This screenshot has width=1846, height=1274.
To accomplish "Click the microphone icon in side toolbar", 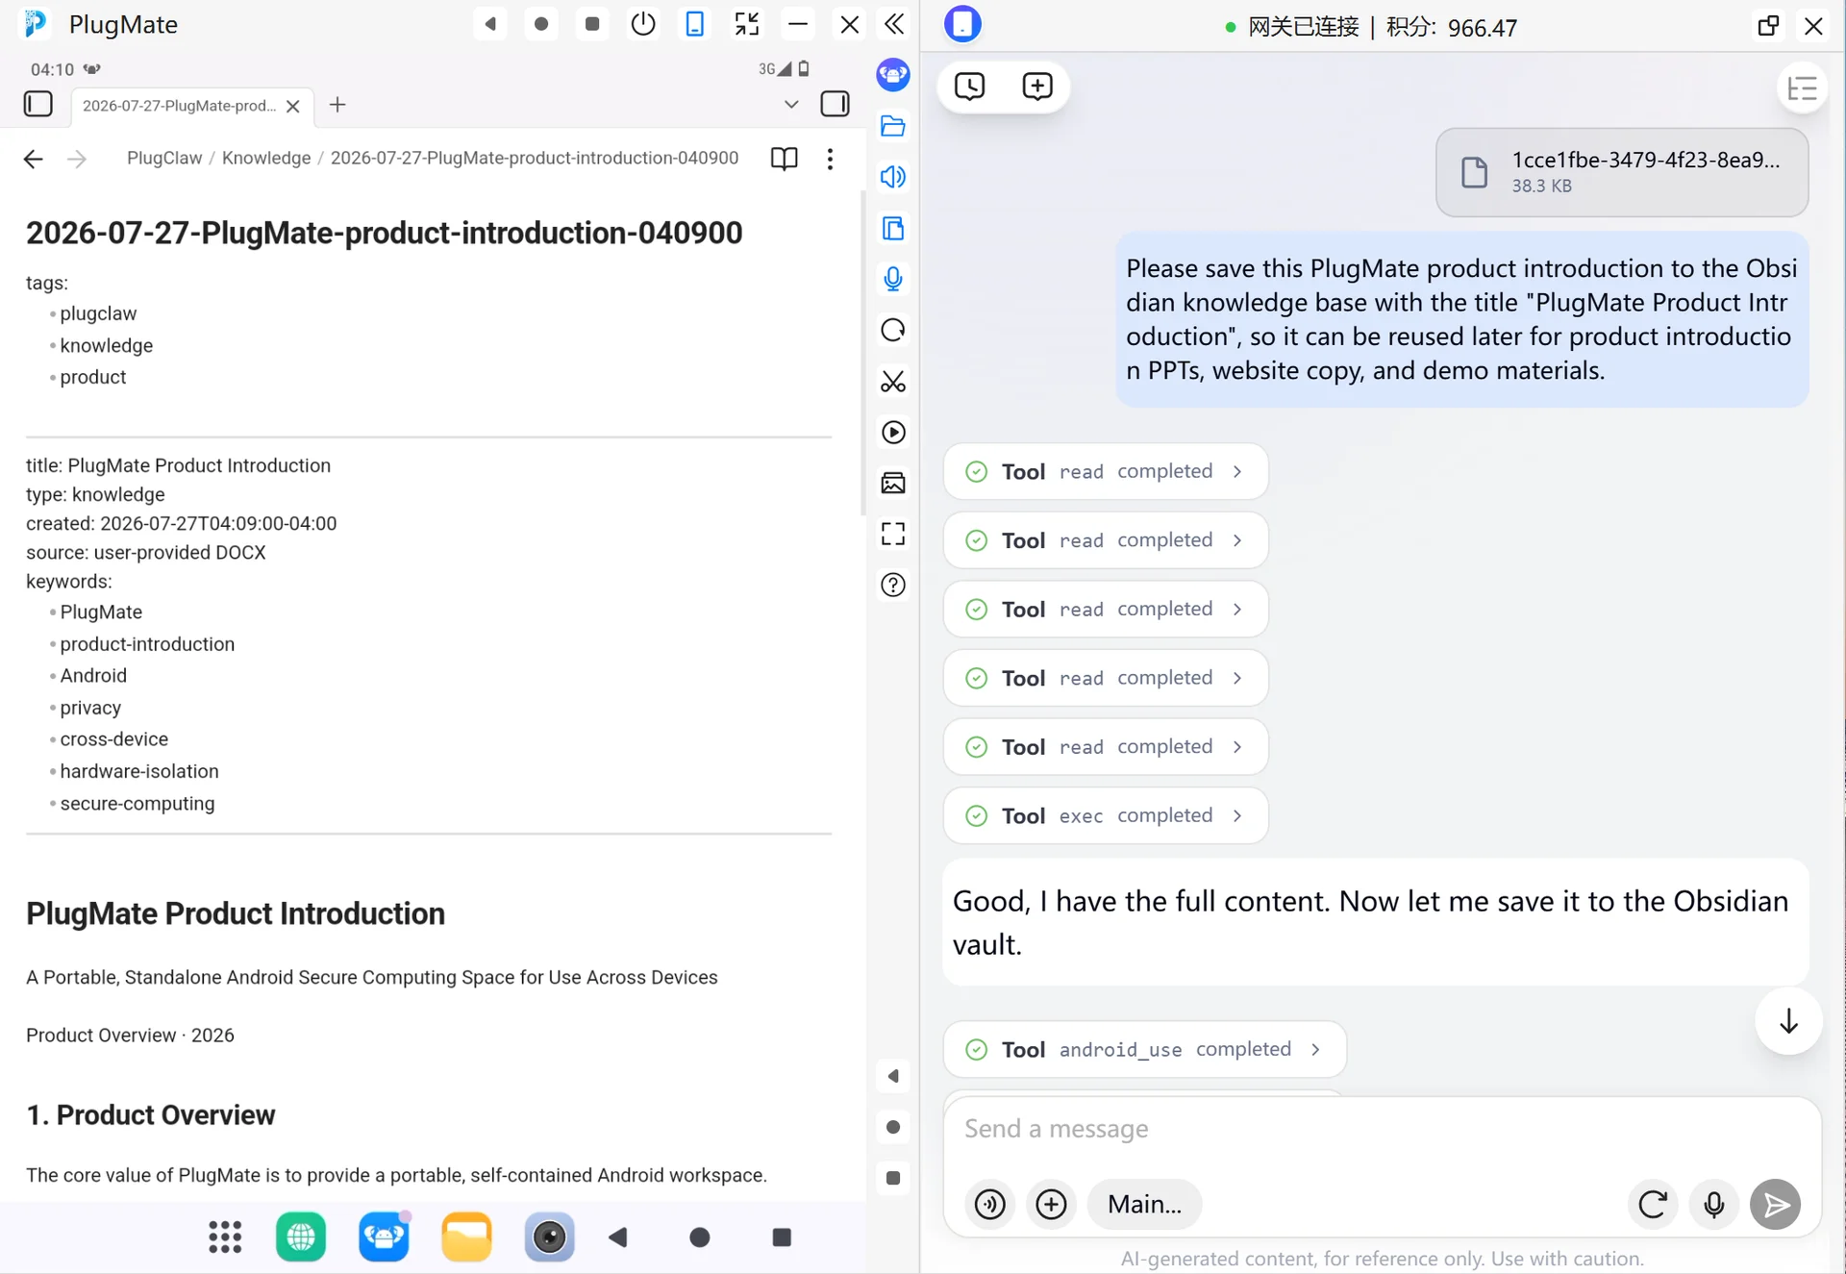I will (x=893, y=279).
